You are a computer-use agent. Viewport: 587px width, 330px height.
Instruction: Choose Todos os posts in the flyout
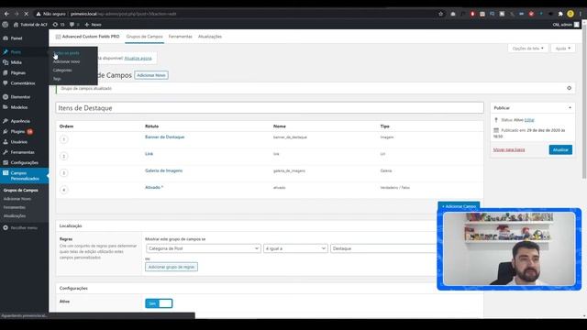[66, 53]
